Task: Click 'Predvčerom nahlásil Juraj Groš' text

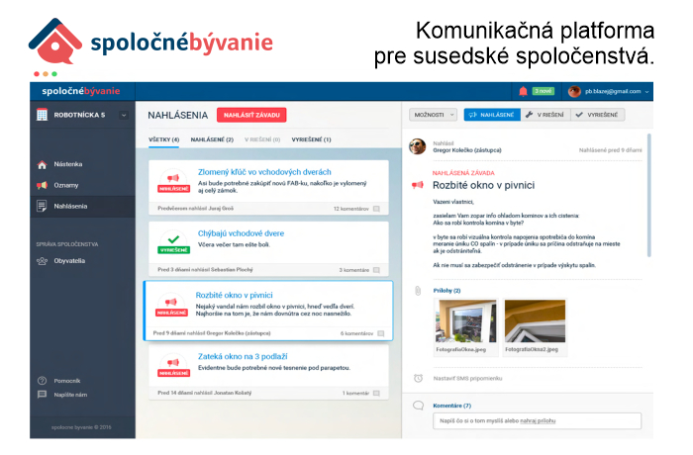Action: (195, 209)
